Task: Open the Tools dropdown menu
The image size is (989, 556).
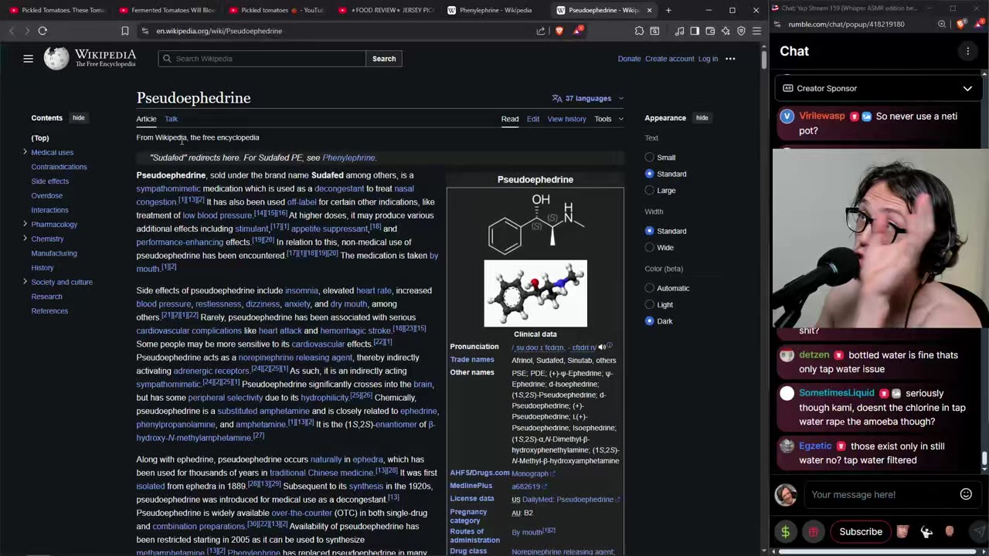Action: (608, 119)
